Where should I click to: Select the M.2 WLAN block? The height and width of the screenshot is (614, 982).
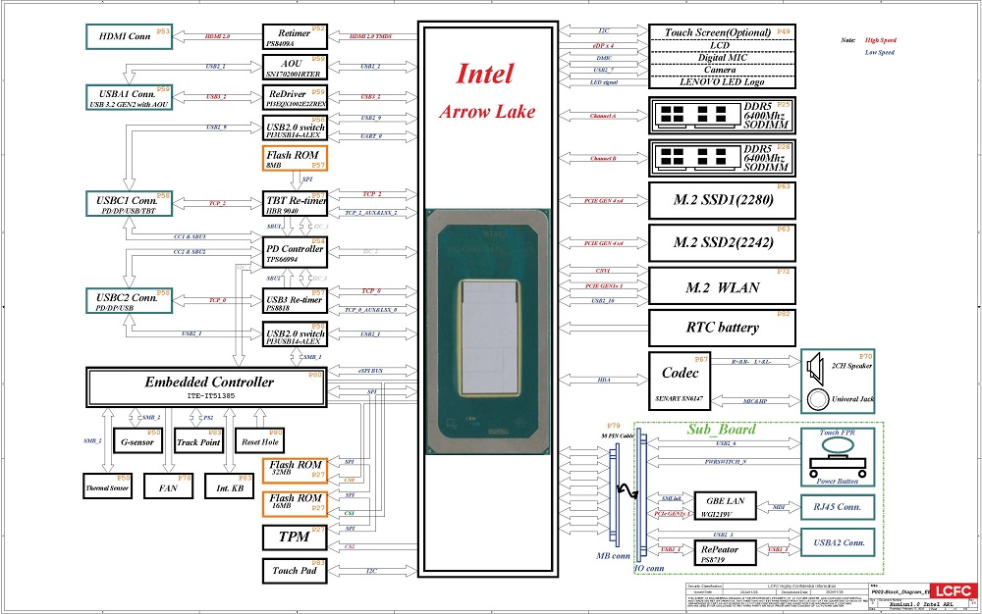click(722, 286)
